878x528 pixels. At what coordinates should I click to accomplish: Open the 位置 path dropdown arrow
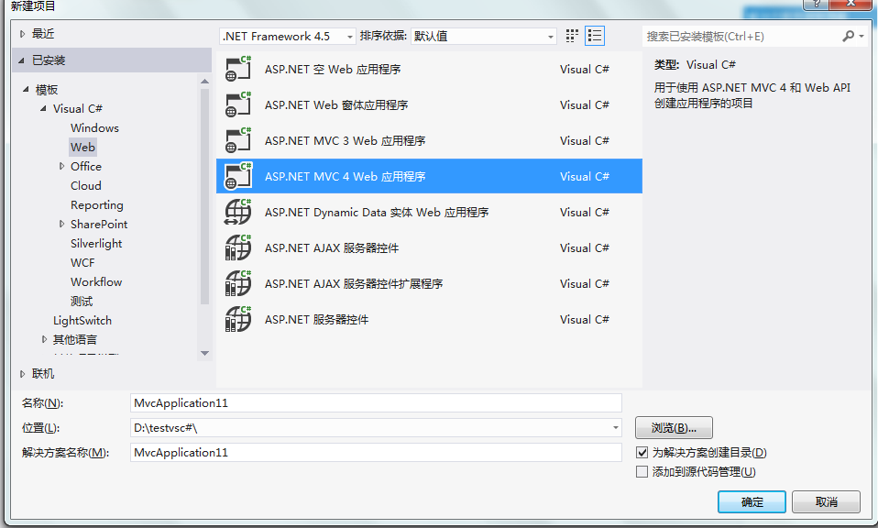click(x=615, y=428)
